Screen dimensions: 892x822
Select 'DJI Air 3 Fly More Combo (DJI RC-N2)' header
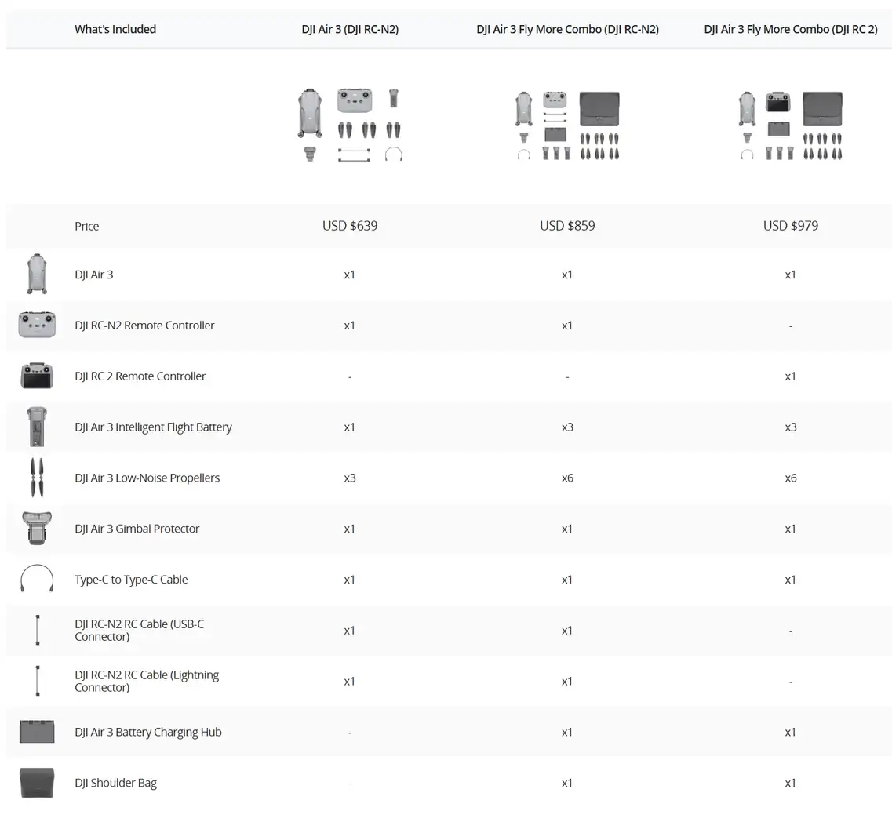pos(568,29)
